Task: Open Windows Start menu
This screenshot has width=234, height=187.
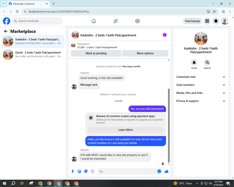Action: coord(4,183)
